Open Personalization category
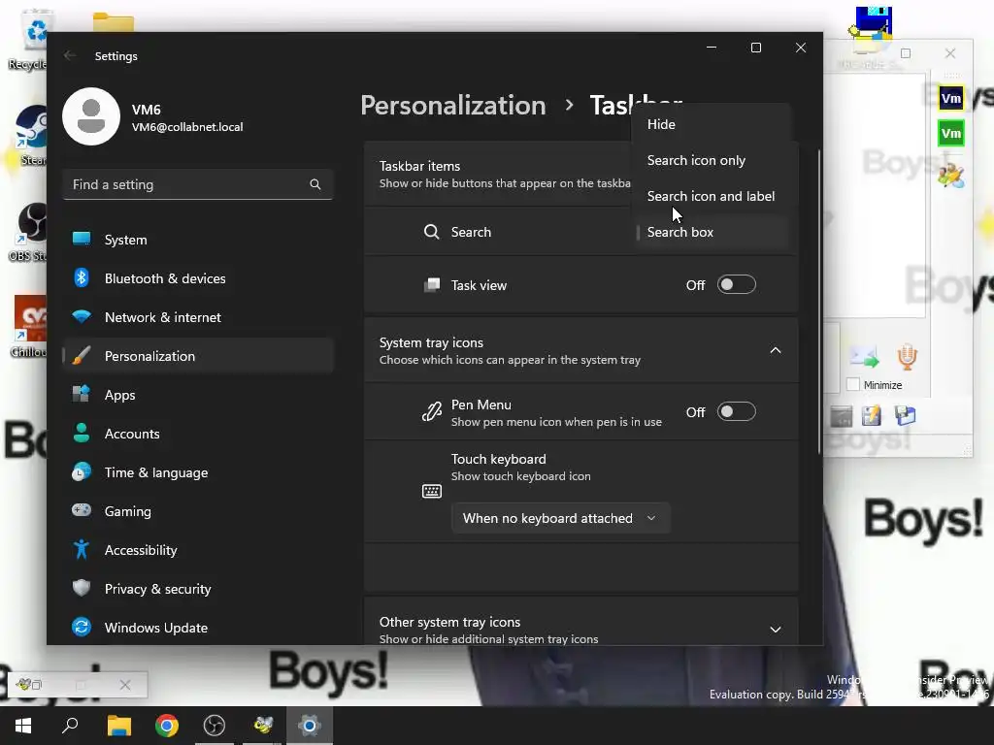Image resolution: width=994 pixels, height=745 pixels. pyautogui.click(x=198, y=356)
